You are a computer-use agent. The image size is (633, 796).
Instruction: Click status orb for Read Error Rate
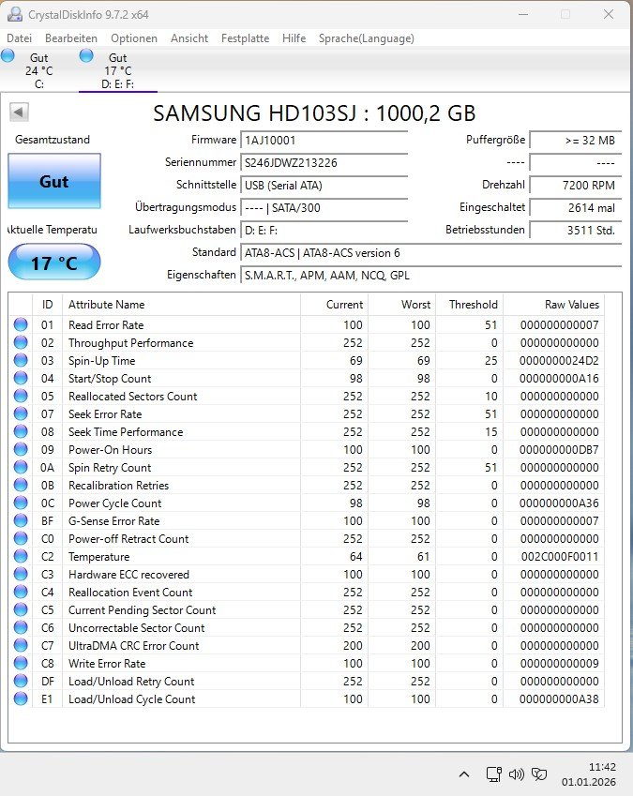pos(21,324)
